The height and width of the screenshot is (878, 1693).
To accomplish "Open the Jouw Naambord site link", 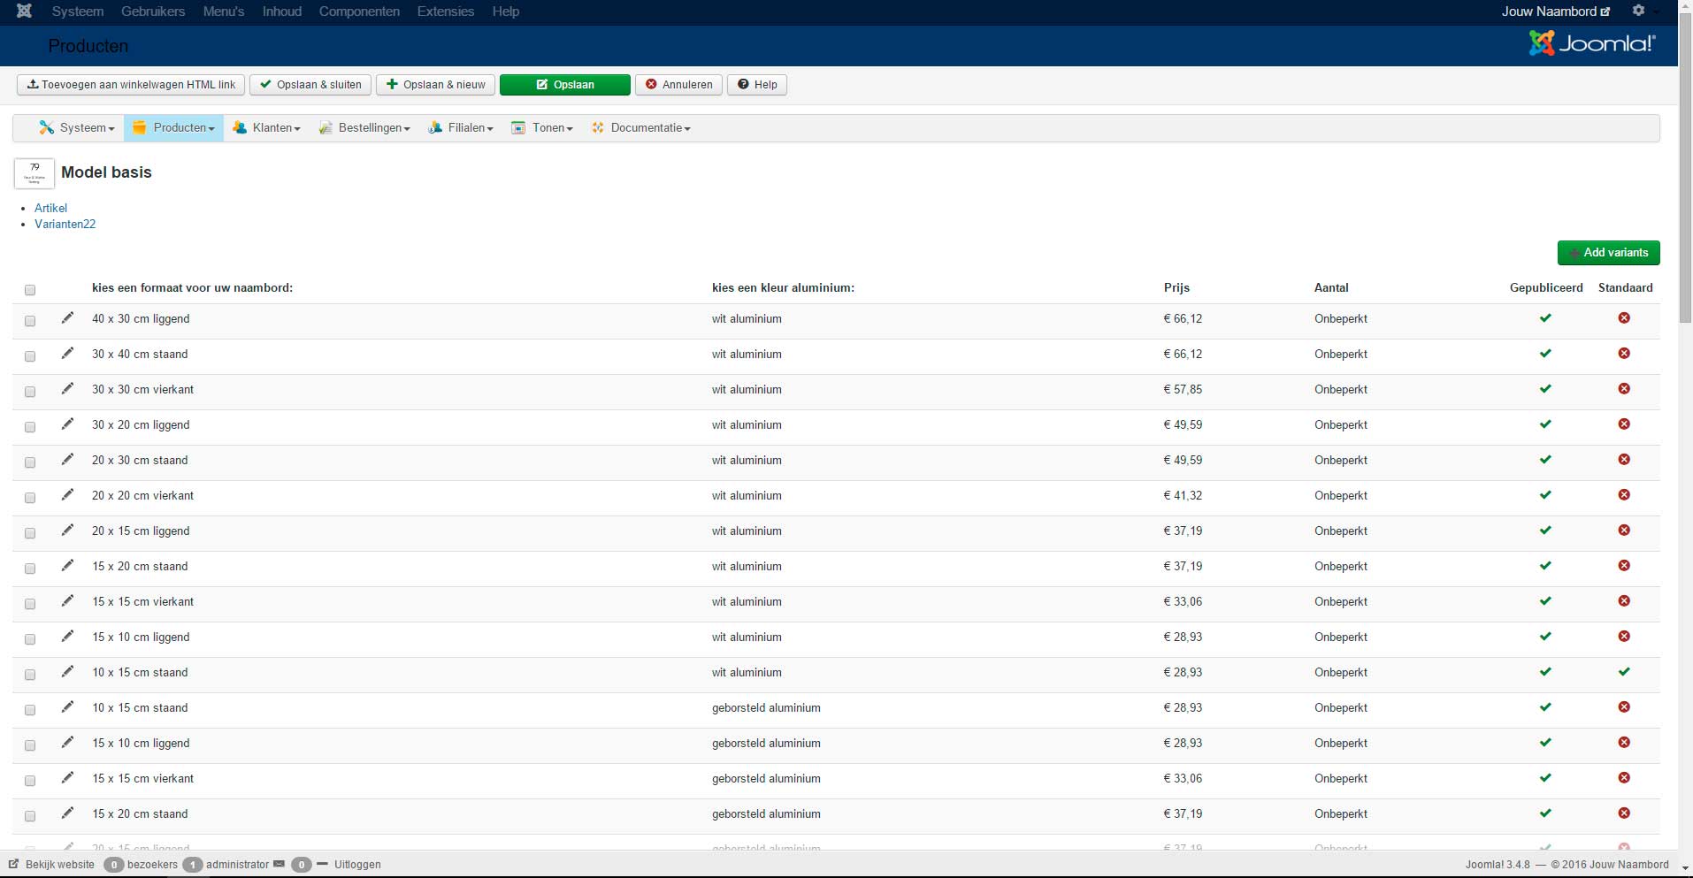I will (1556, 11).
